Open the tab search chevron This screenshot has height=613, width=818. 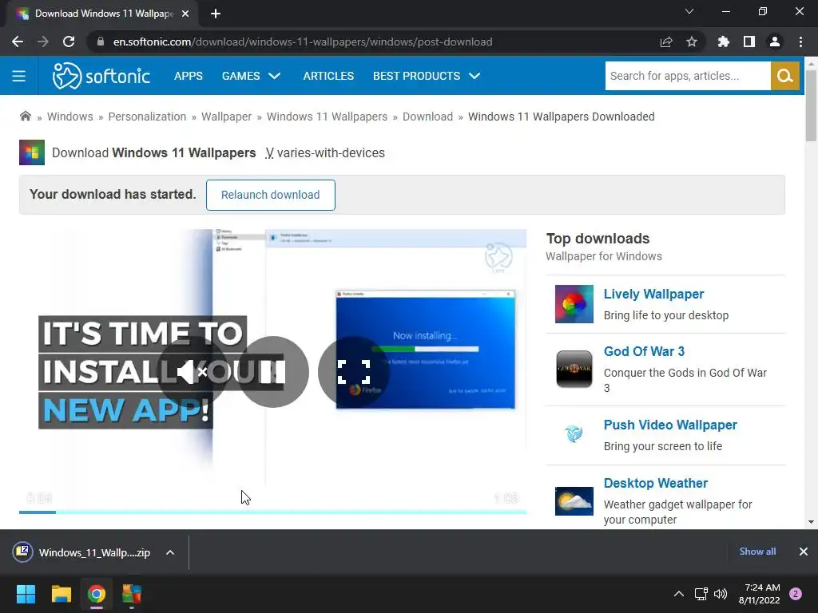click(689, 11)
